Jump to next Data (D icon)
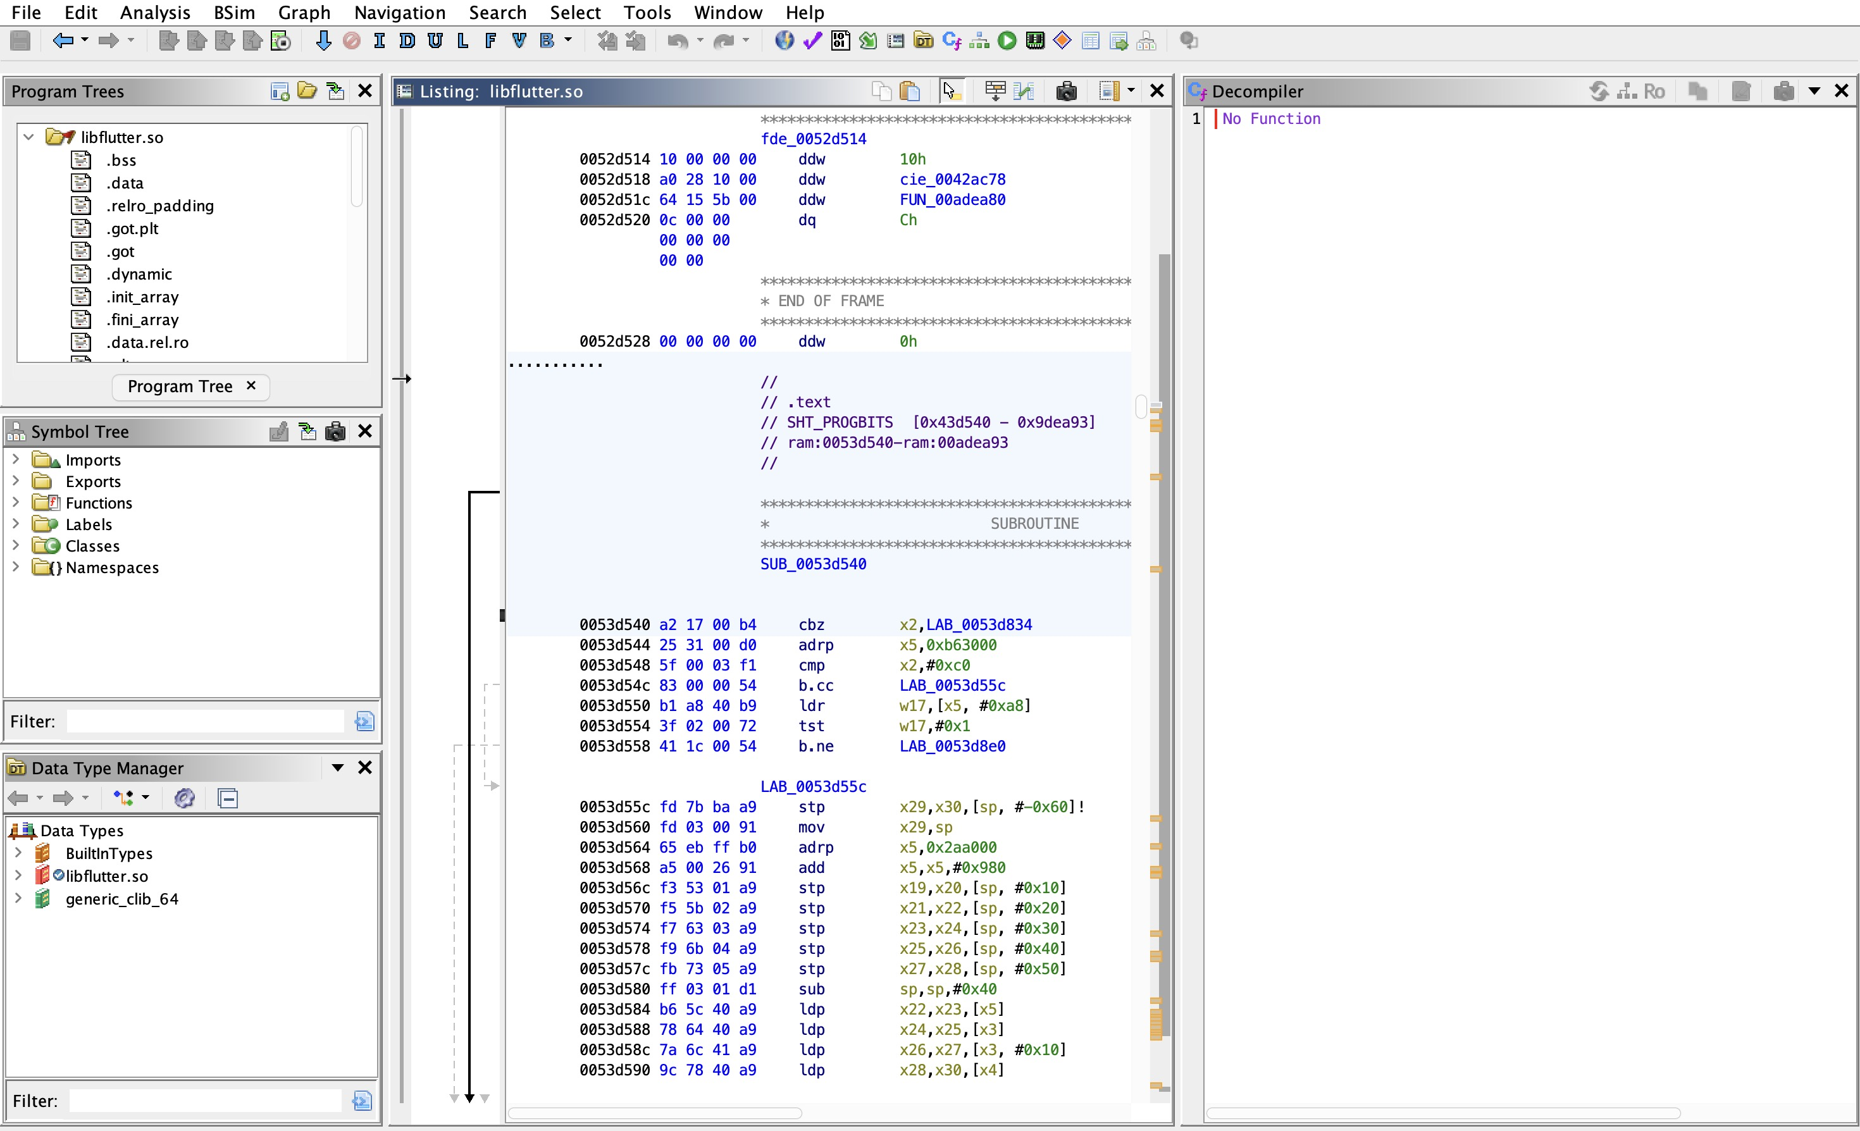This screenshot has width=1860, height=1131. click(x=407, y=40)
